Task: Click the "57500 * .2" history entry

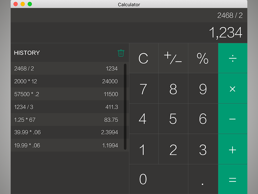Action: click(66, 94)
